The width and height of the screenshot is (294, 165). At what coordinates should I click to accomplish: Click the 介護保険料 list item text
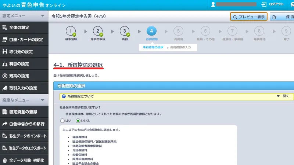pyautogui.click(x=80, y=150)
